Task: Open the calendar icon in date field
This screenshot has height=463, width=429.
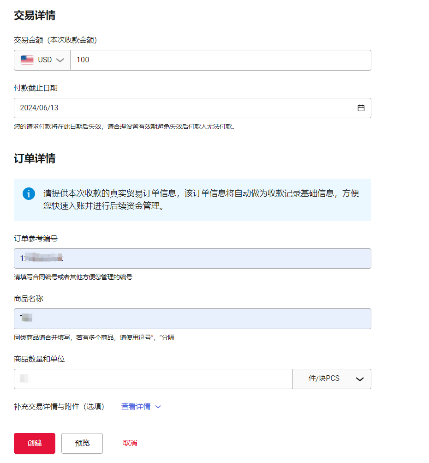Action: [x=362, y=108]
